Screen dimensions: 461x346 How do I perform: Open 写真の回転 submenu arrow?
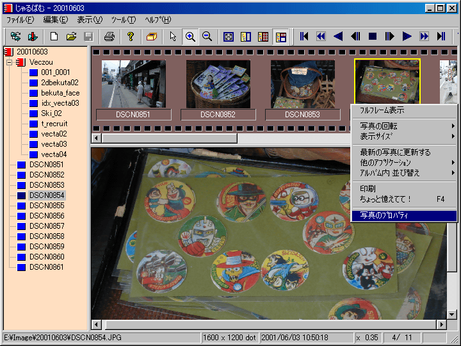pos(453,126)
